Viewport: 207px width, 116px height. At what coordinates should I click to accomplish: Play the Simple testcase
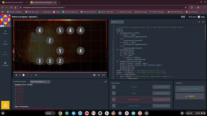pos(161,87)
